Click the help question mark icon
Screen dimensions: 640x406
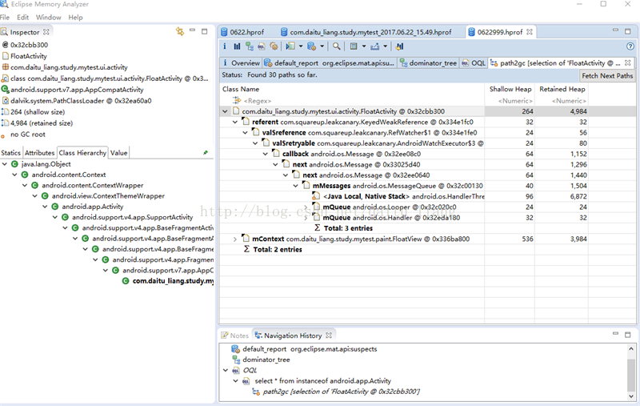coord(630,46)
